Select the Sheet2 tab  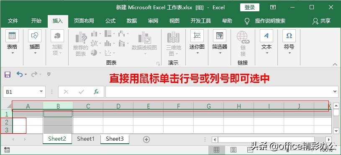tap(57, 139)
